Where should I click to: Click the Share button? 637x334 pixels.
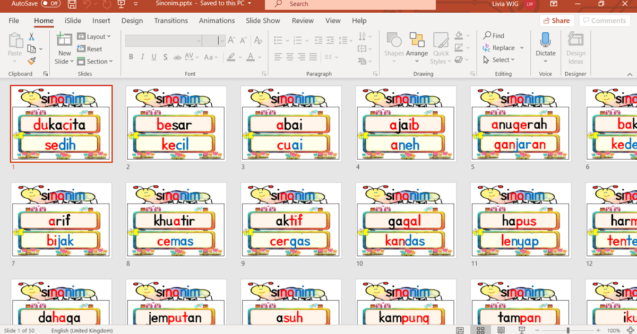click(557, 21)
